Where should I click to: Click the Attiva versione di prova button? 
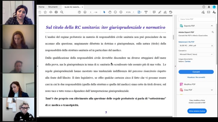(197, 111)
